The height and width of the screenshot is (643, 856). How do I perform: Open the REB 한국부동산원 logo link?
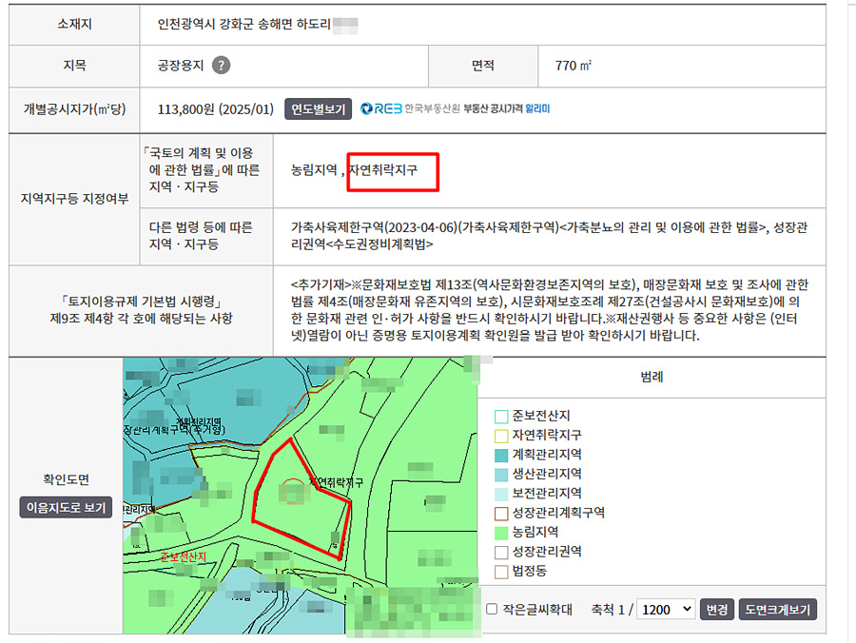pyautogui.click(x=409, y=108)
